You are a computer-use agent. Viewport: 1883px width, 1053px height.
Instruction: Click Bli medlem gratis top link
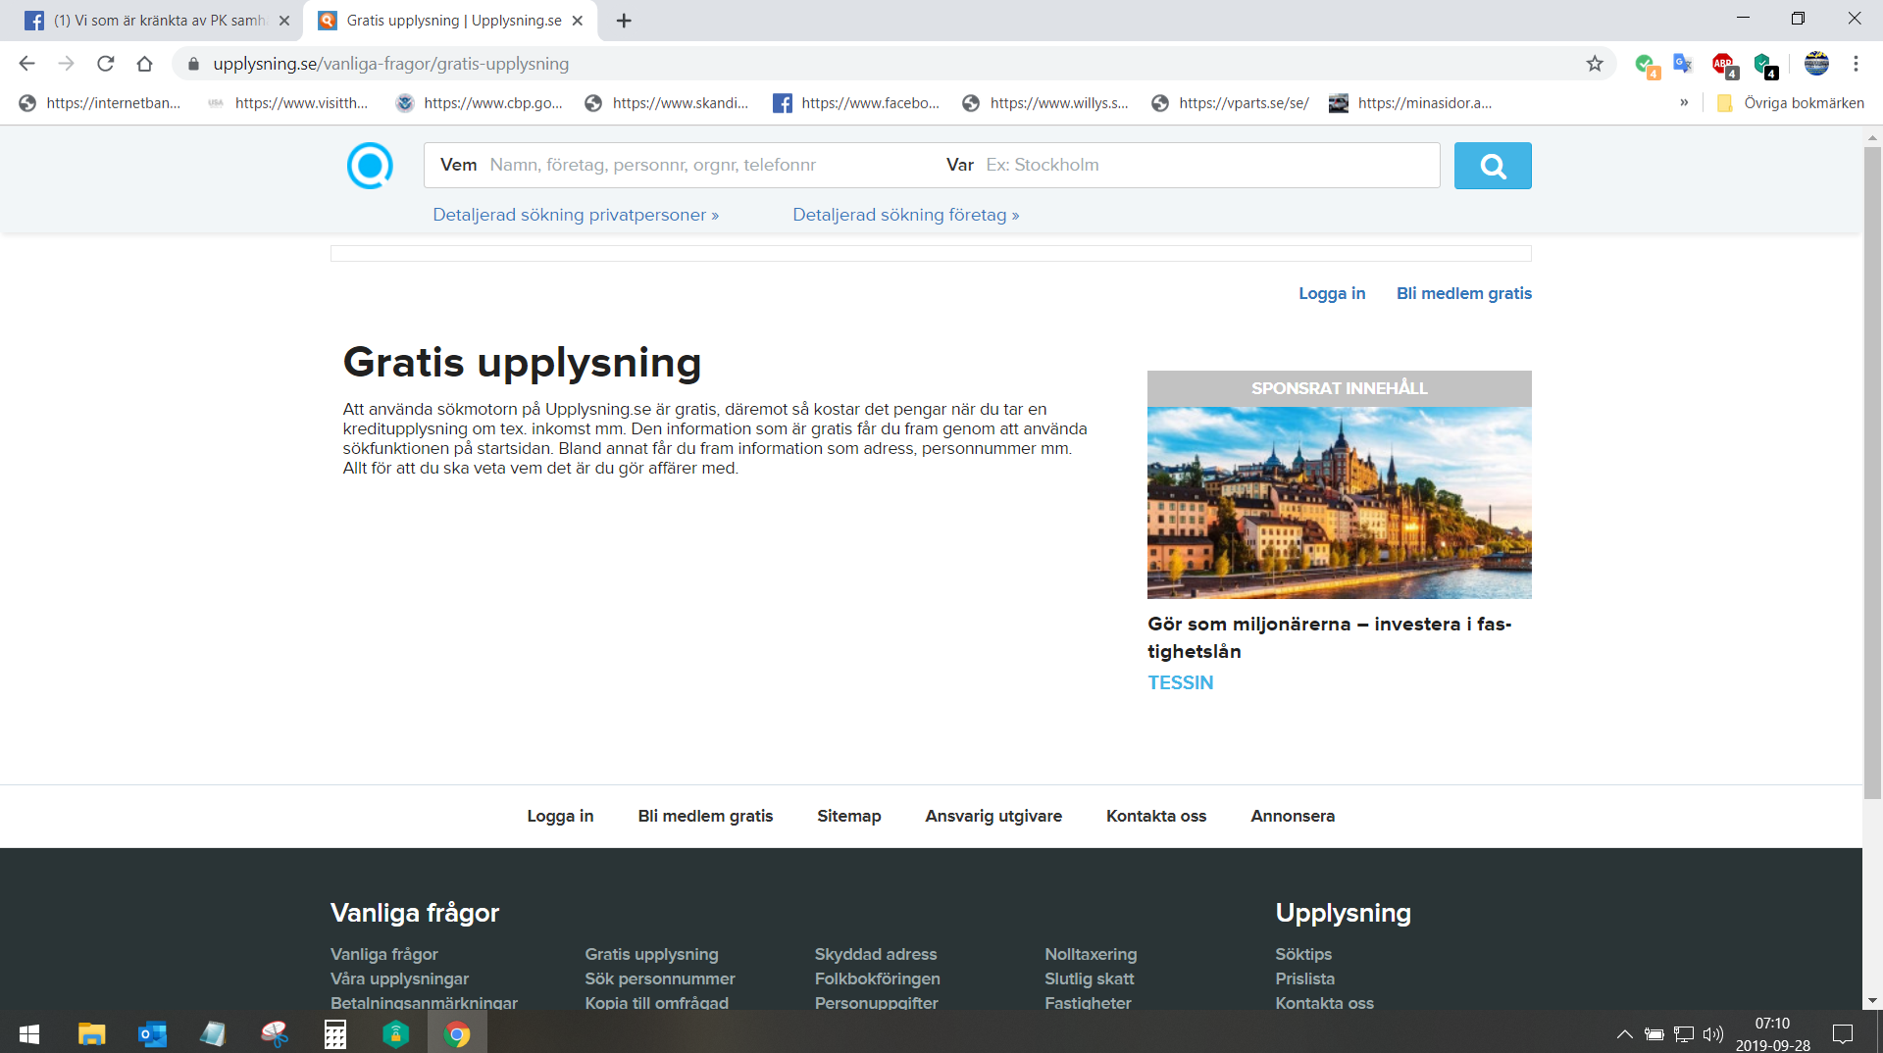1463,293
